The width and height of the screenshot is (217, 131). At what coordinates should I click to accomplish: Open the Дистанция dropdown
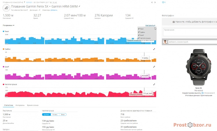(x=35, y=10)
